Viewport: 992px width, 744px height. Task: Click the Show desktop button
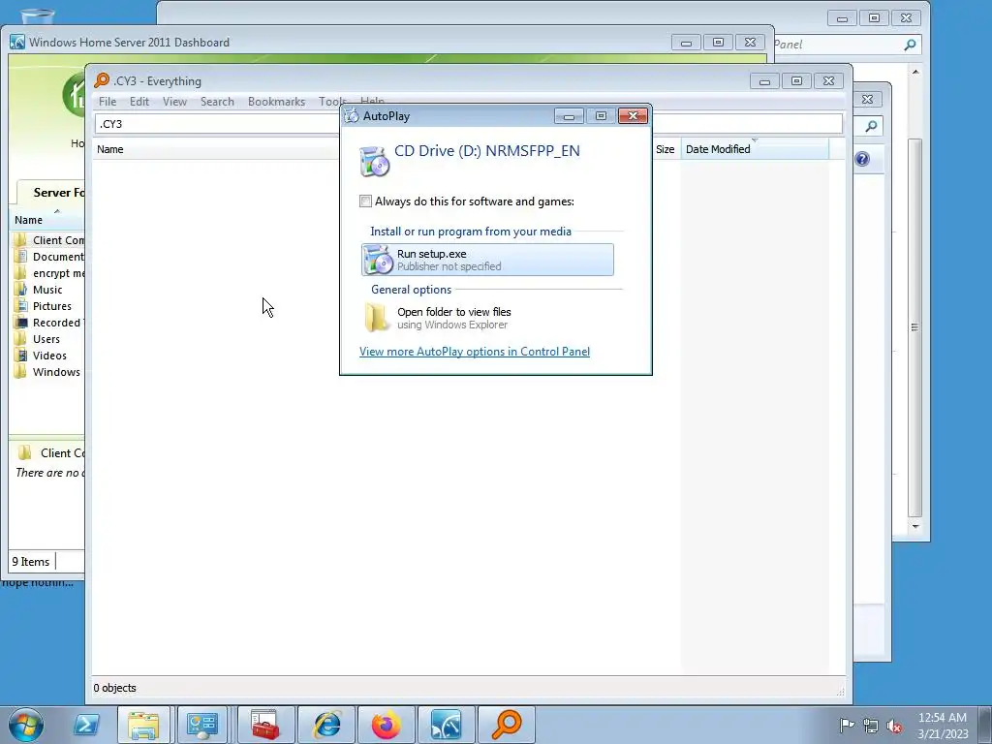985,726
